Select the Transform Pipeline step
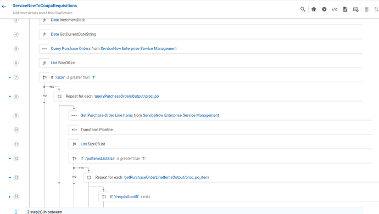 pyautogui.click(x=220, y=129)
